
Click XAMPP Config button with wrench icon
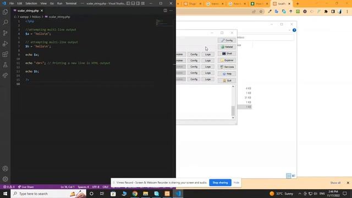click(x=227, y=40)
